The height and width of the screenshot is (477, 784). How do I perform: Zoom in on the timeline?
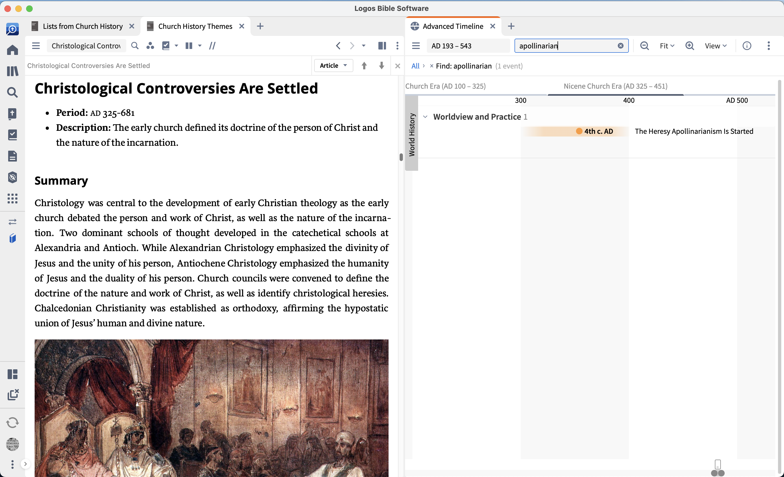(x=690, y=46)
